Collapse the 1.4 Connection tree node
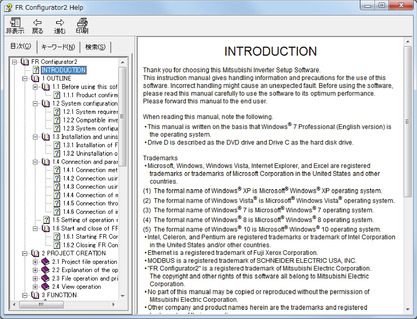The height and width of the screenshot is (319, 417). pos(35,162)
